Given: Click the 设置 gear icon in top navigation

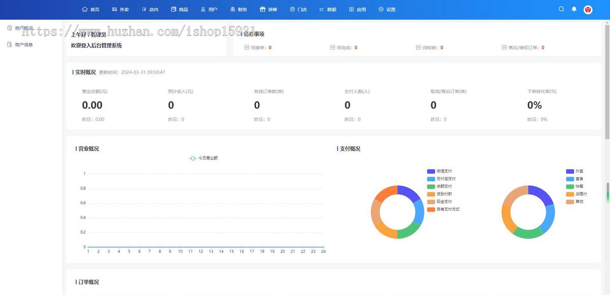Looking at the screenshot, I should point(381,10).
